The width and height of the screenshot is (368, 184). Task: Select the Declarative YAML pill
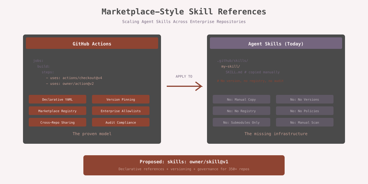57,99
